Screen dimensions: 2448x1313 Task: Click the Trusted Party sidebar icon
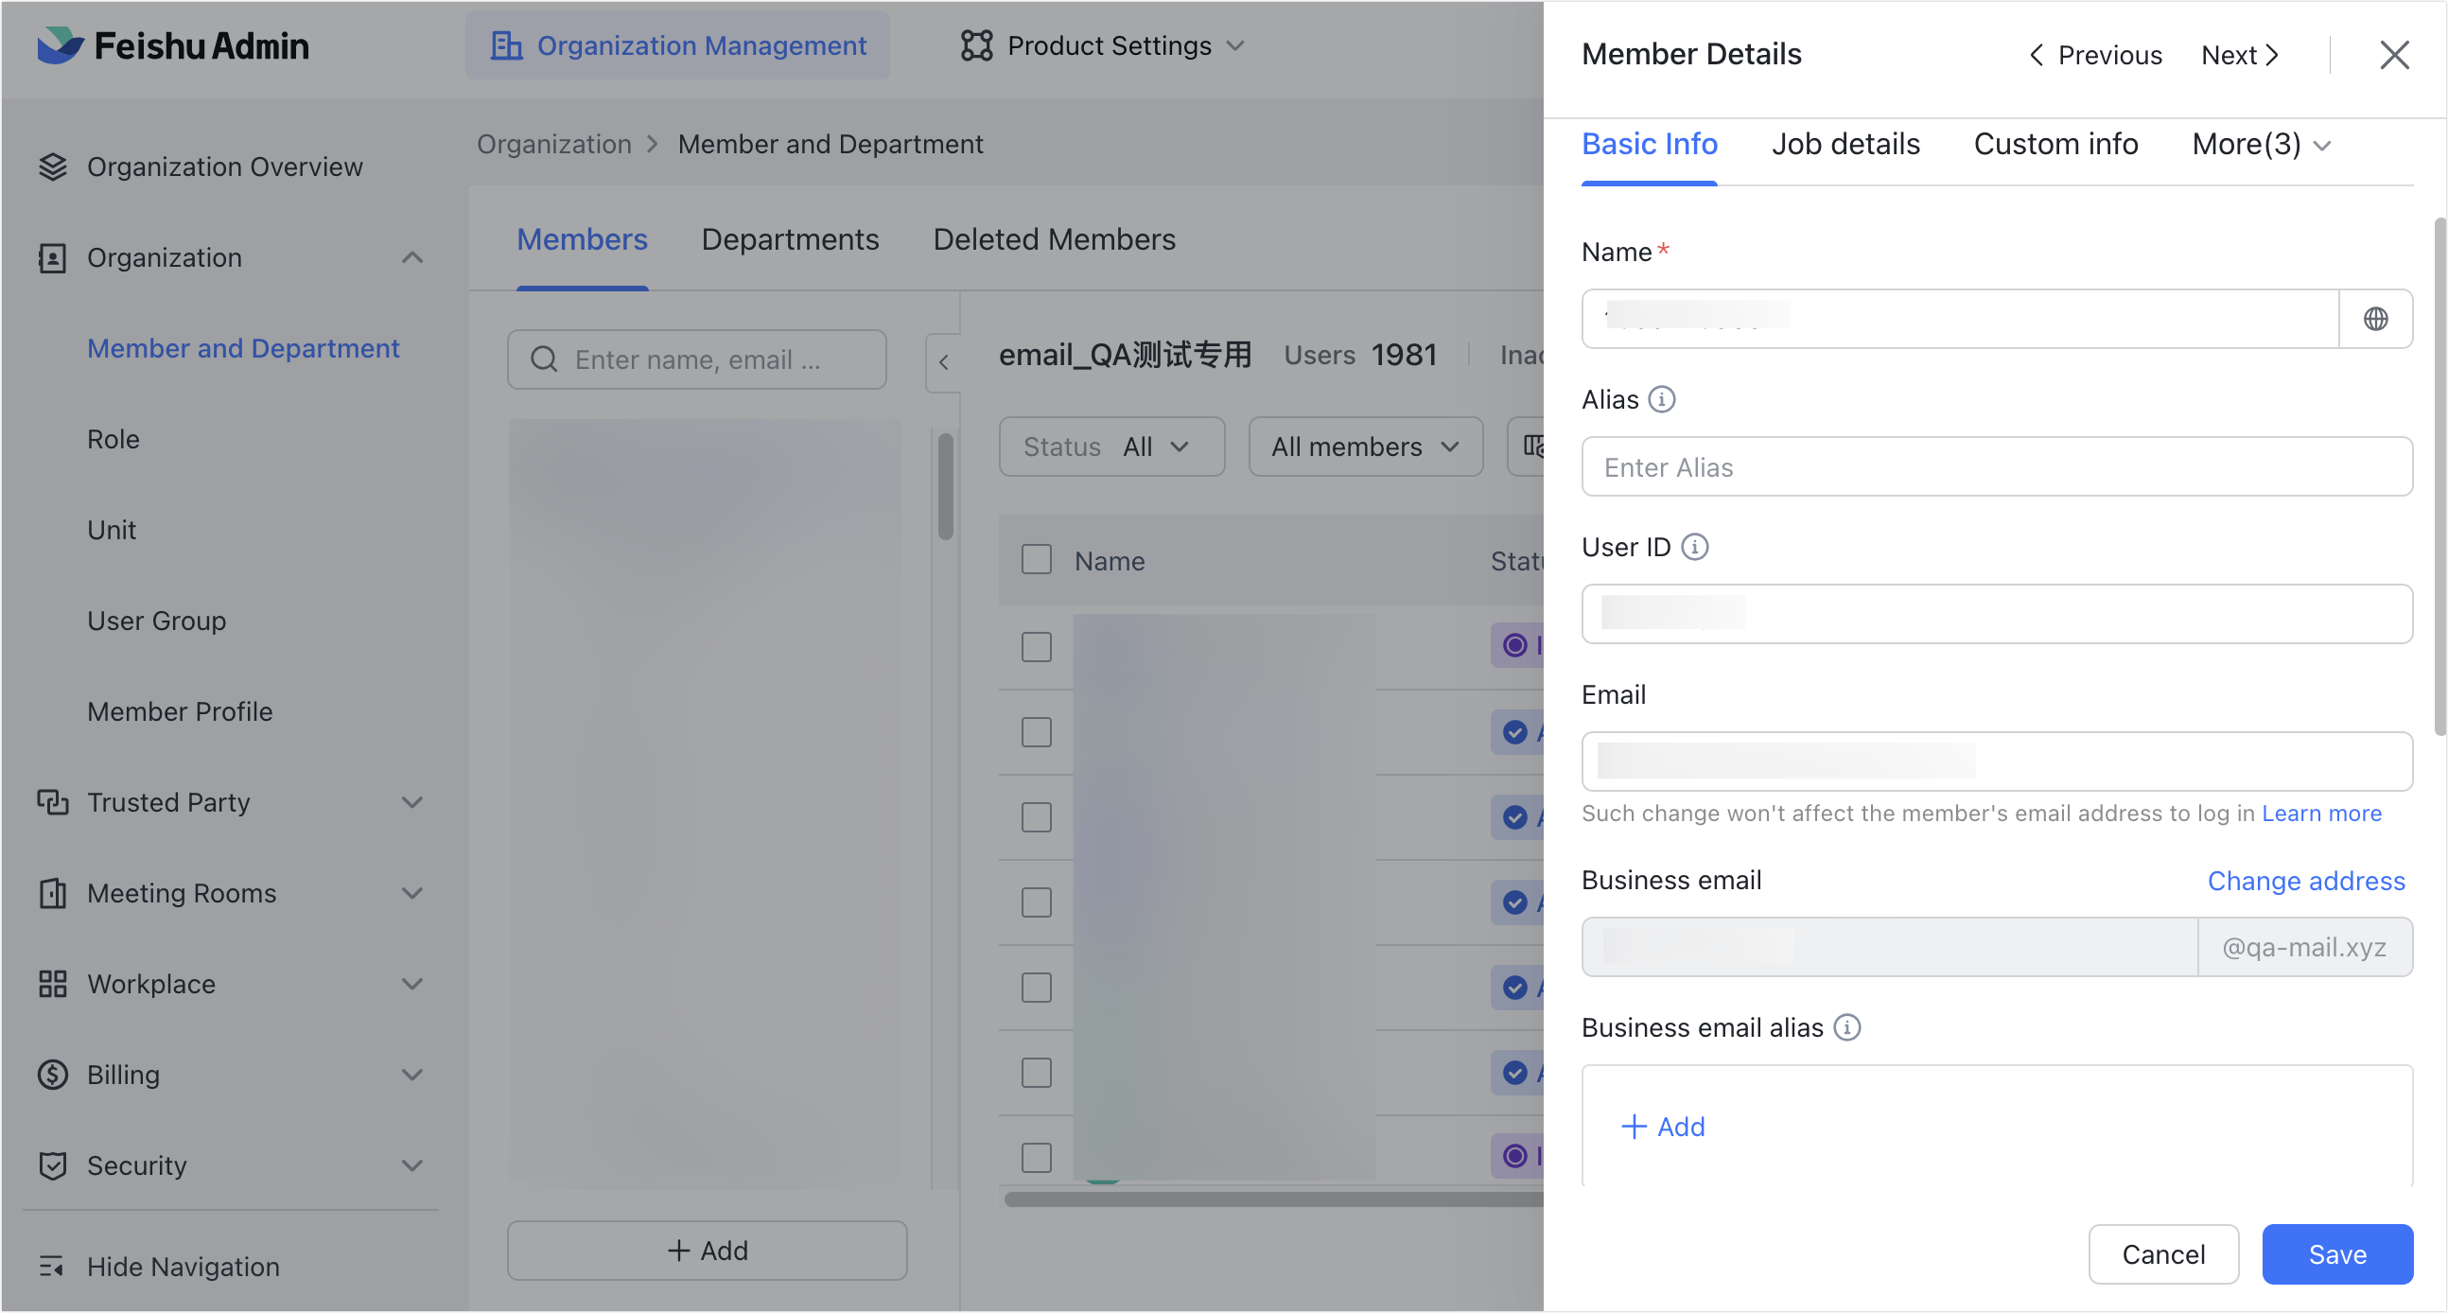pos(53,802)
